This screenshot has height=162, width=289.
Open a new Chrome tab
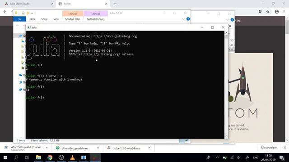(x=115, y=4)
